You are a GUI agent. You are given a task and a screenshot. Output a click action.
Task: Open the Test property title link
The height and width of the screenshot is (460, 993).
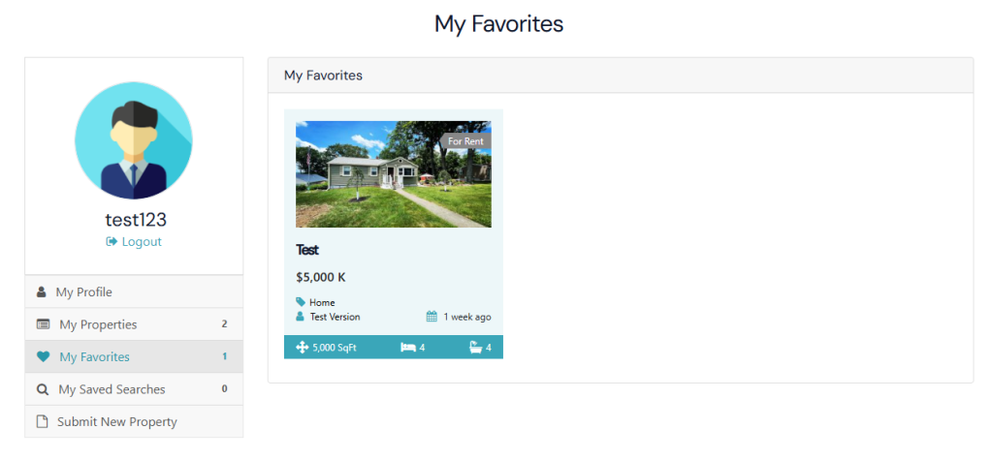click(307, 250)
